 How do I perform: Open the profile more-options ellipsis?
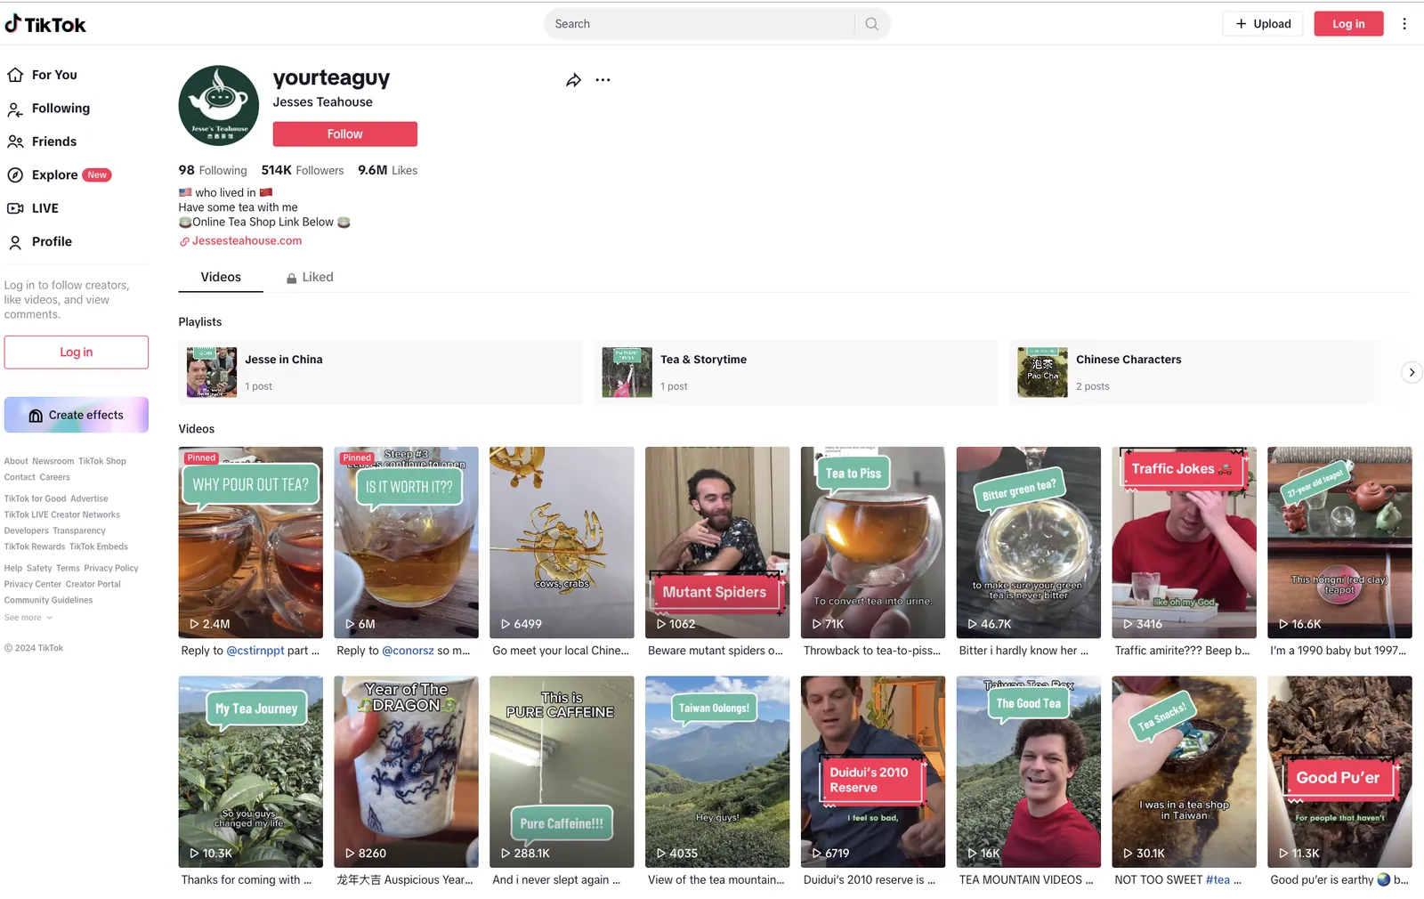tap(603, 80)
